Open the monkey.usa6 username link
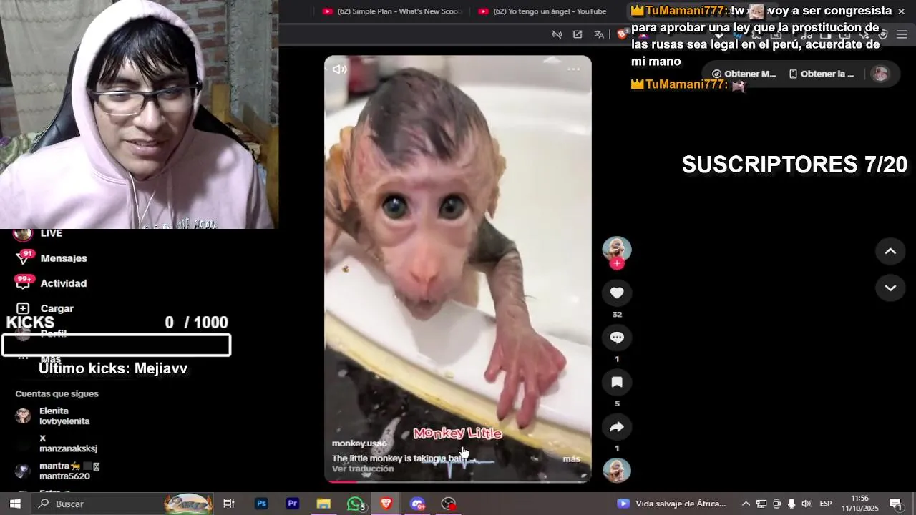Screen dimensions: 916x515 click(x=359, y=443)
